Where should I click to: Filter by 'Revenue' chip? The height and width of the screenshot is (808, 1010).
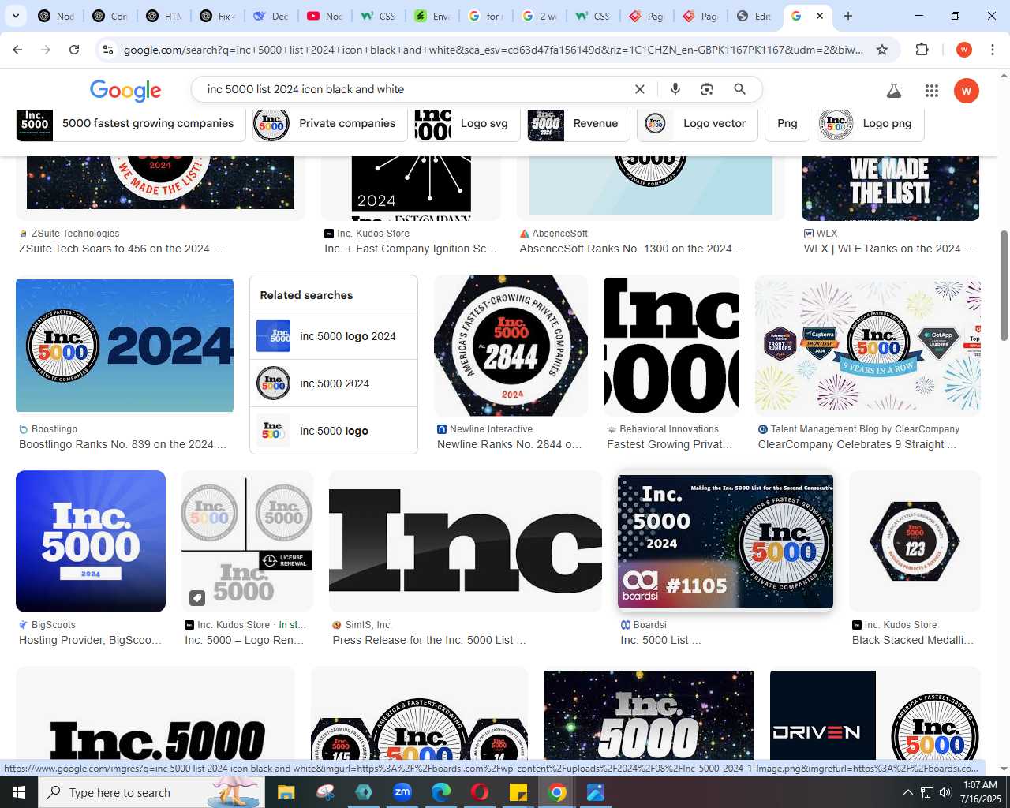point(578,124)
